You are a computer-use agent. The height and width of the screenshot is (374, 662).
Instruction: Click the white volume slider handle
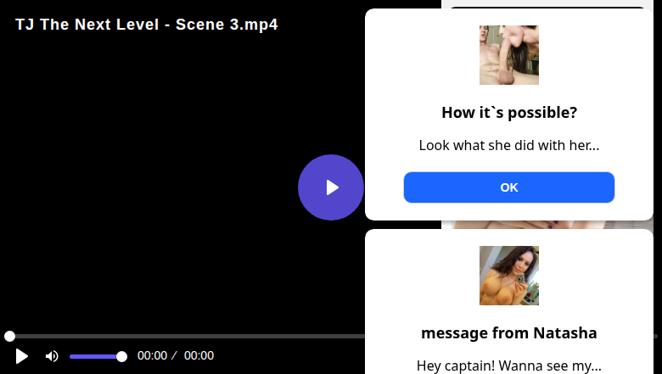point(121,356)
